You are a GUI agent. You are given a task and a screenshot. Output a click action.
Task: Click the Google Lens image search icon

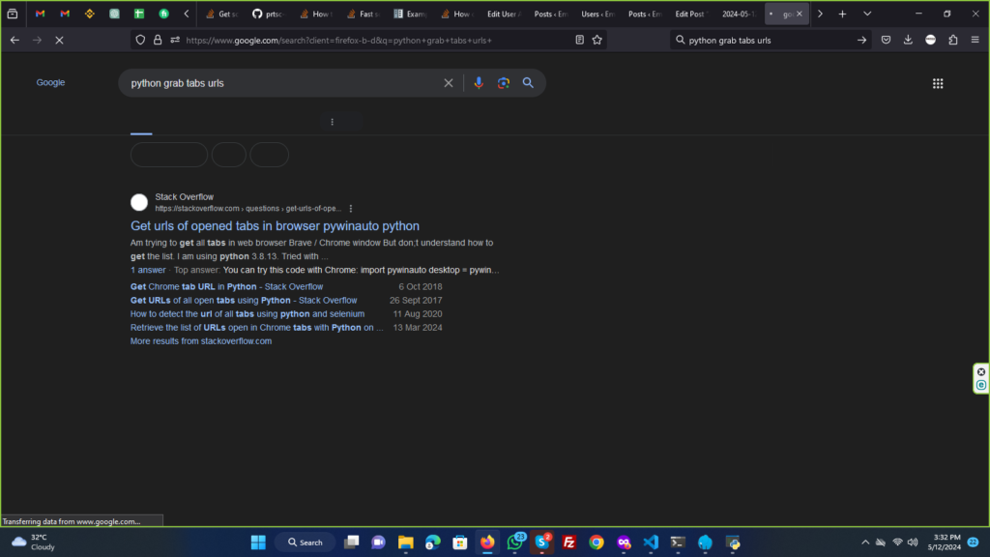pyautogui.click(x=503, y=83)
